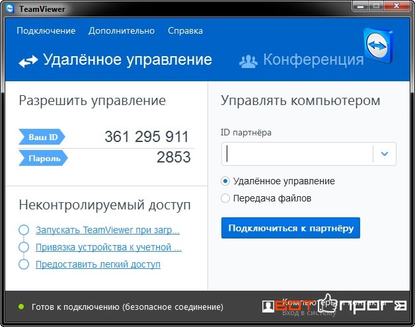Click the ID number 361 295 911
Viewport: 415px width, 327px height.
tap(146, 137)
